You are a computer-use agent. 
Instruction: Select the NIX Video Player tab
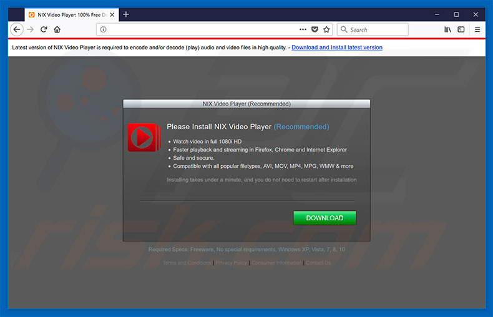coord(72,15)
